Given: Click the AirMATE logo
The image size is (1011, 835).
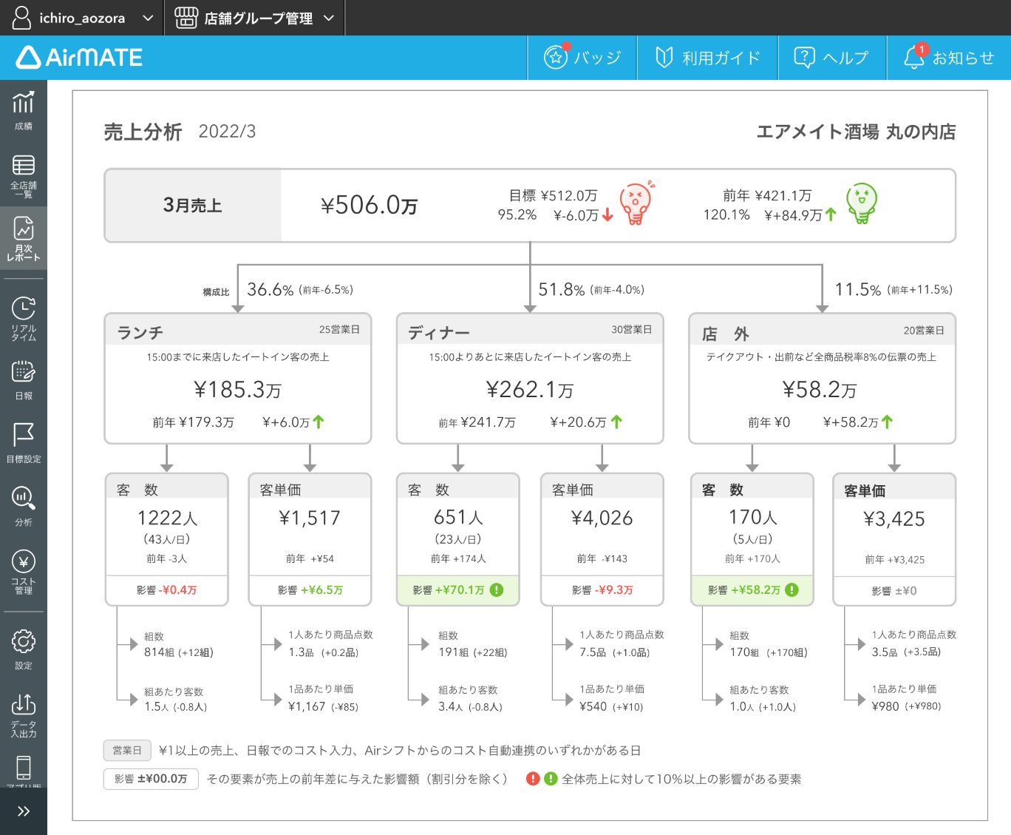Looking at the screenshot, I should point(80,58).
